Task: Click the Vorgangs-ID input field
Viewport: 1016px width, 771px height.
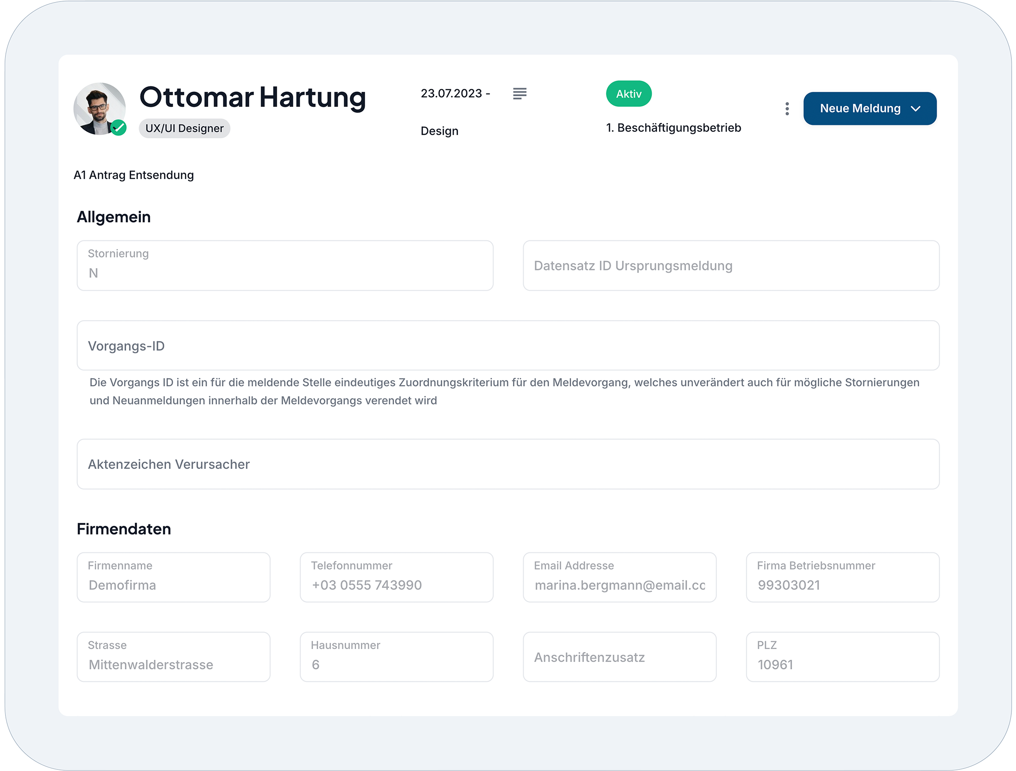Action: [508, 346]
